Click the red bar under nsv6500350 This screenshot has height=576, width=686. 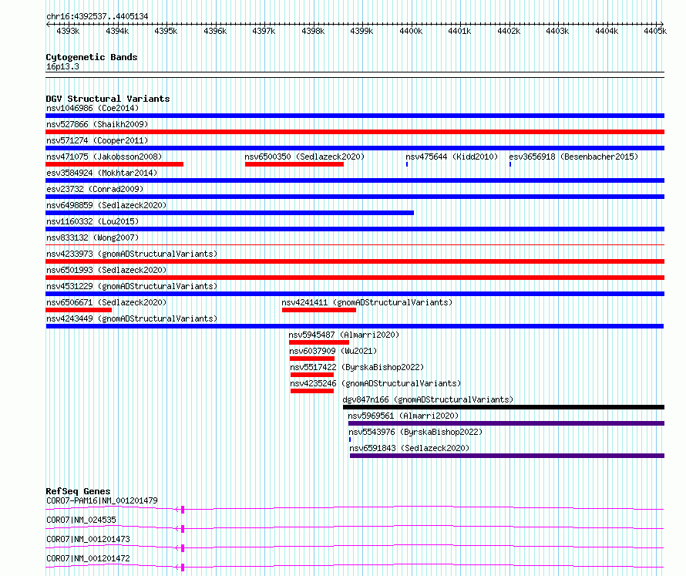coord(294,164)
